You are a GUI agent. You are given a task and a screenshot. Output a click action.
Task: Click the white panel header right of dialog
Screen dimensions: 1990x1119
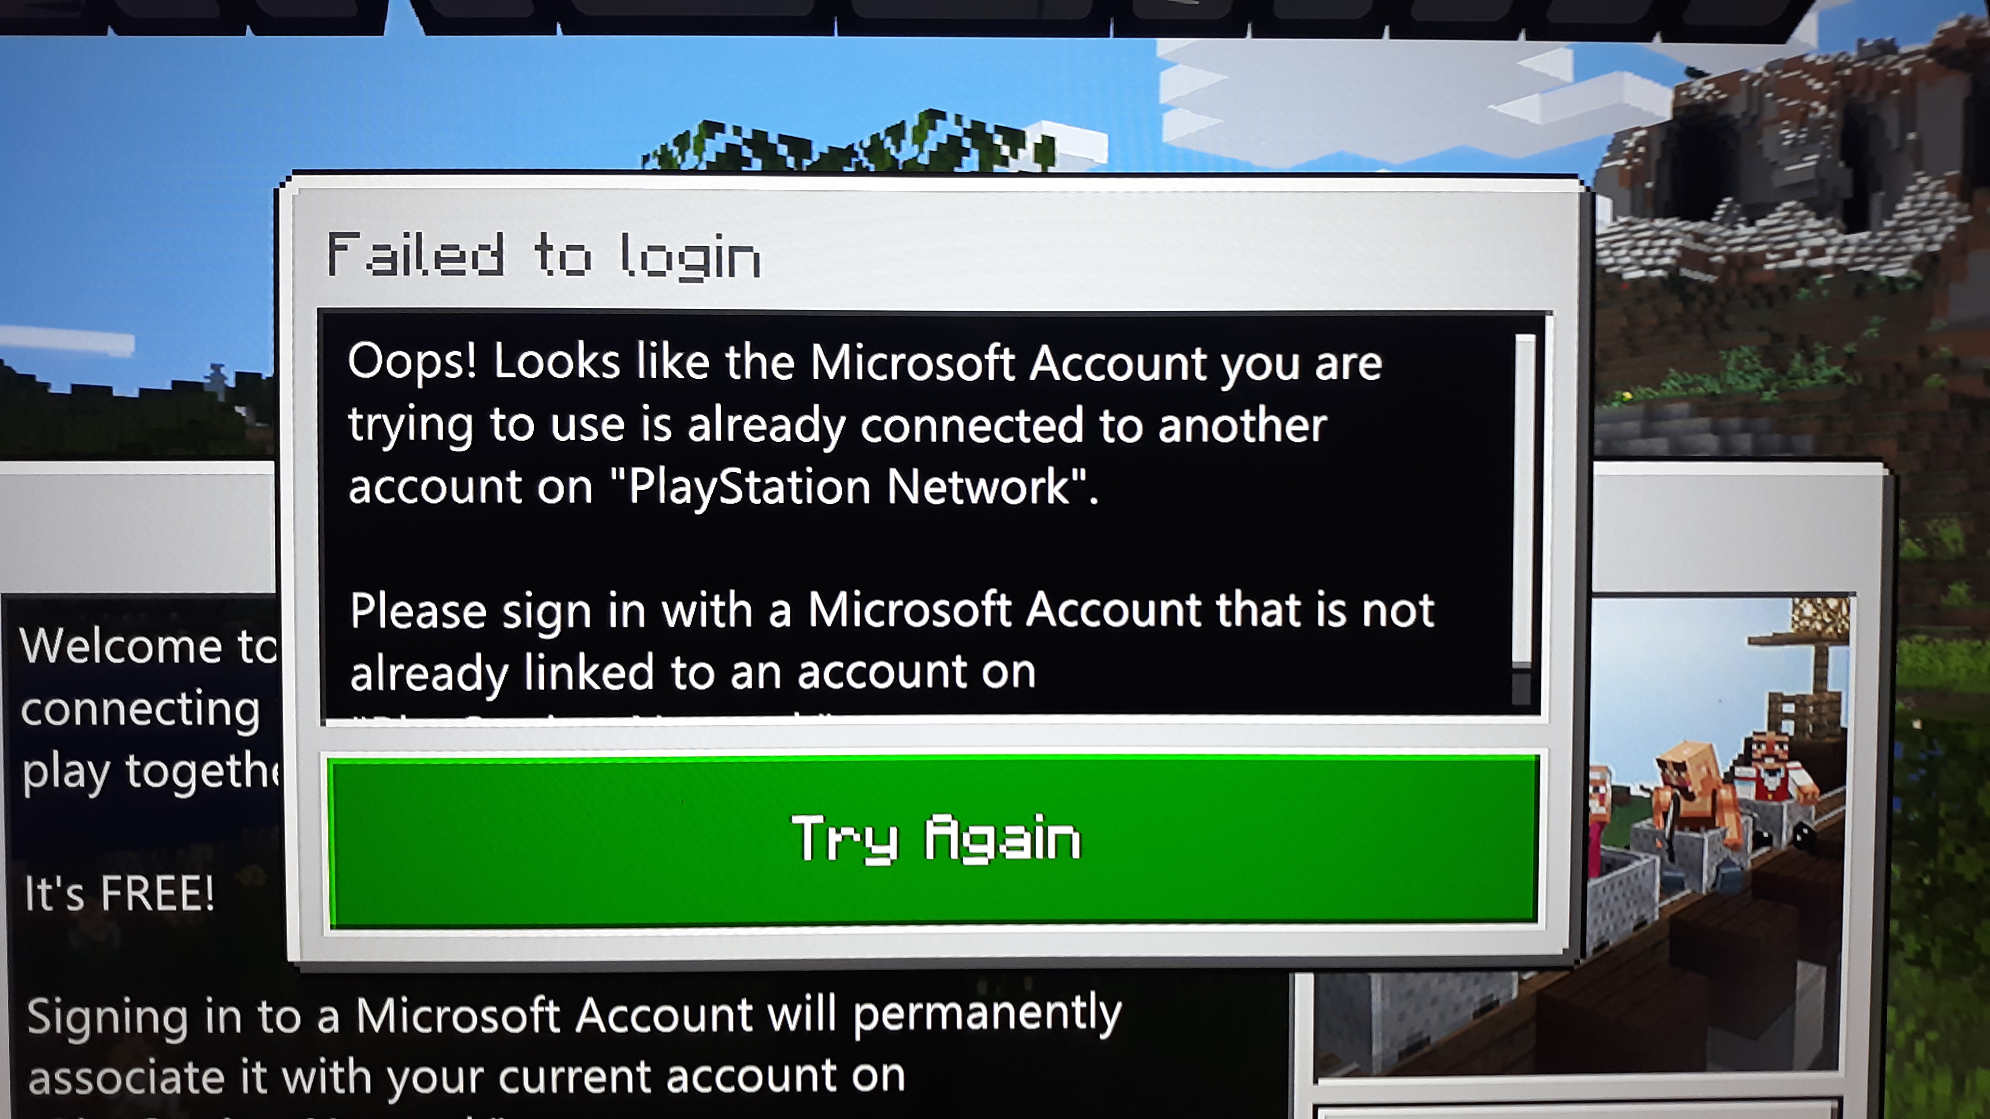pos(1738,530)
